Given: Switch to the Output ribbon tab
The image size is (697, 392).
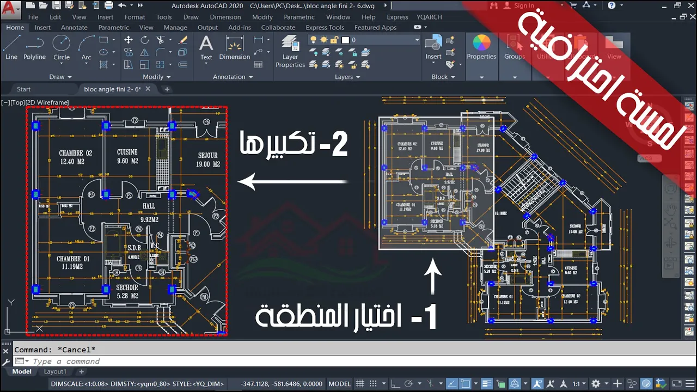Looking at the screenshot, I should 207,27.
